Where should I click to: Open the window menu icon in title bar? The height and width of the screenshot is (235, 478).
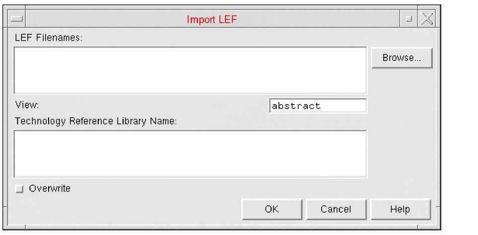tap(17, 19)
